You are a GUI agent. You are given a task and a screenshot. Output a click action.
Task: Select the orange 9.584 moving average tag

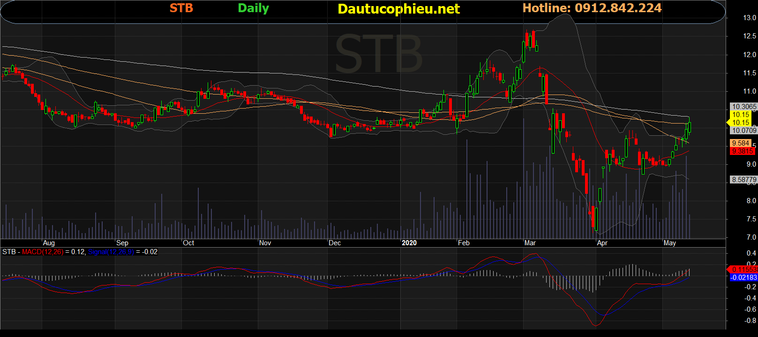pyautogui.click(x=741, y=143)
